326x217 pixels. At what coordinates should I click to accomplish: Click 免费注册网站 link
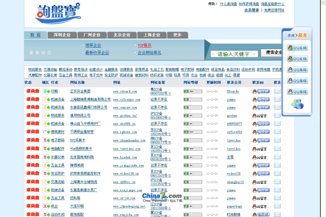point(274,10)
